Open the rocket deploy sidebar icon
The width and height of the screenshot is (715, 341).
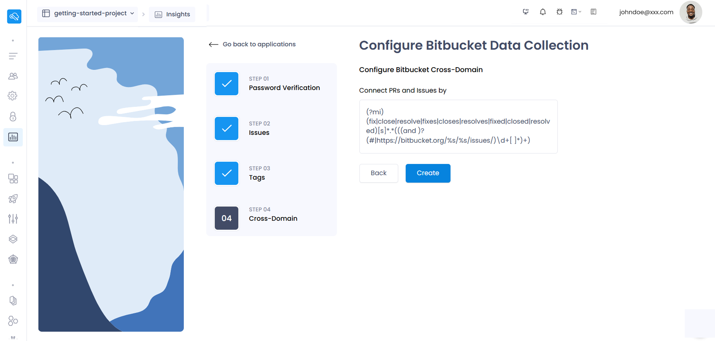tap(13, 199)
